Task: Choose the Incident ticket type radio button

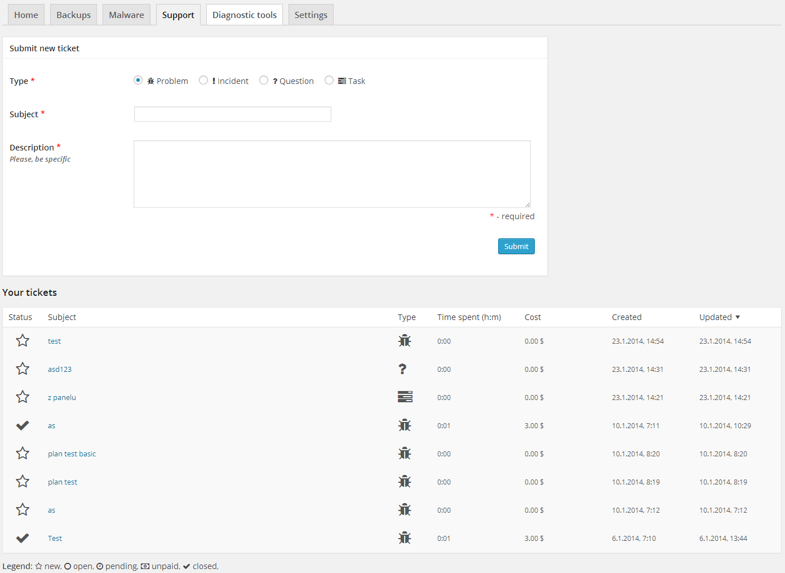Action: 203,80
